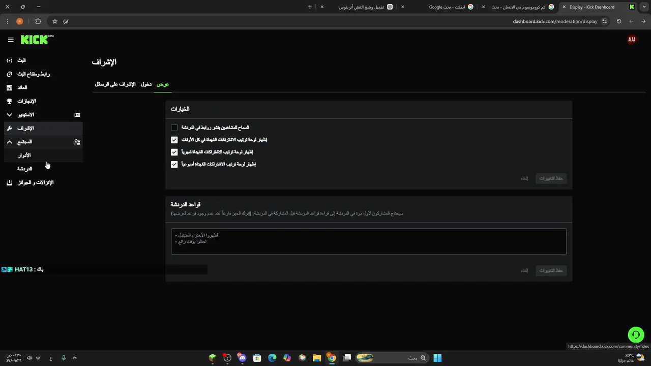Switch to the عرض display tab
The height and width of the screenshot is (366, 651).
click(x=163, y=84)
